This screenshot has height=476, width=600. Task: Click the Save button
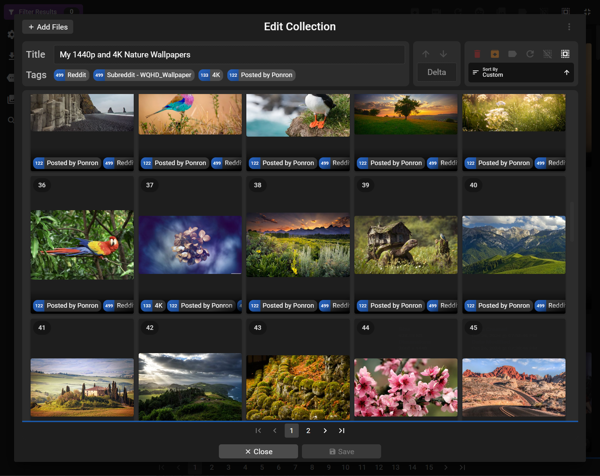pos(341,451)
